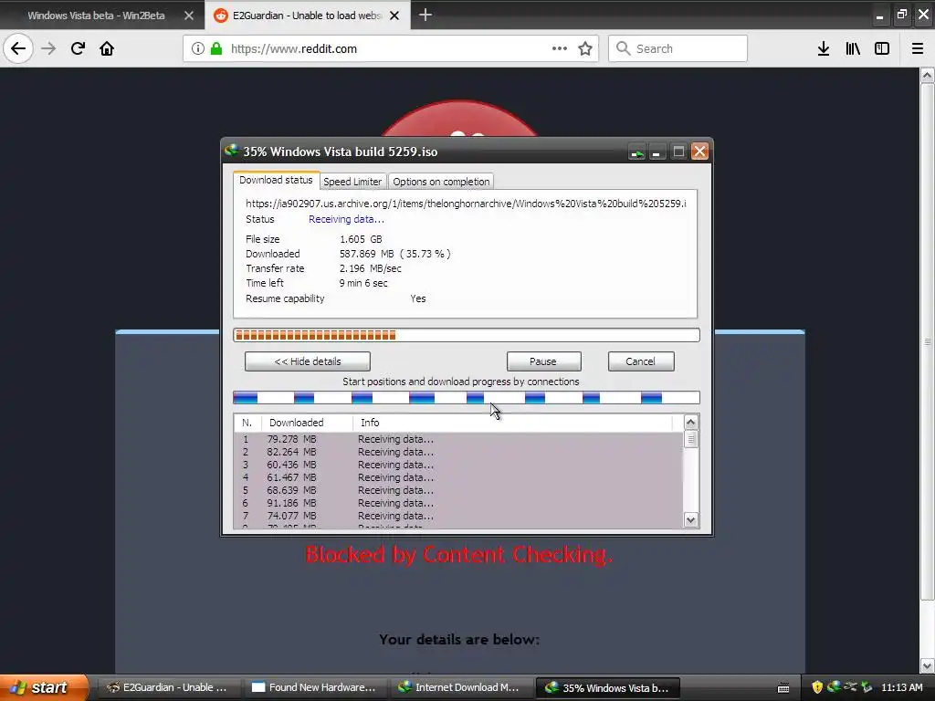Image resolution: width=935 pixels, height=701 pixels.
Task: Open the Firefox downloads arrow panel
Action: [x=824, y=48]
